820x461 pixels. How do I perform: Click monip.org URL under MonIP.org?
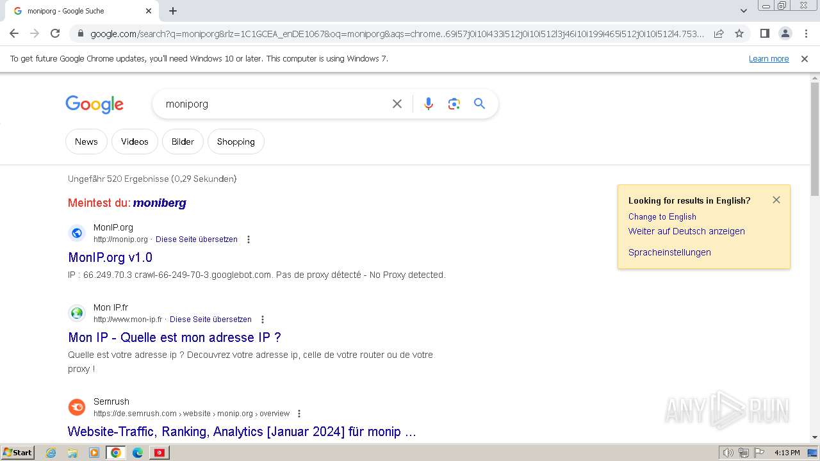click(x=120, y=239)
